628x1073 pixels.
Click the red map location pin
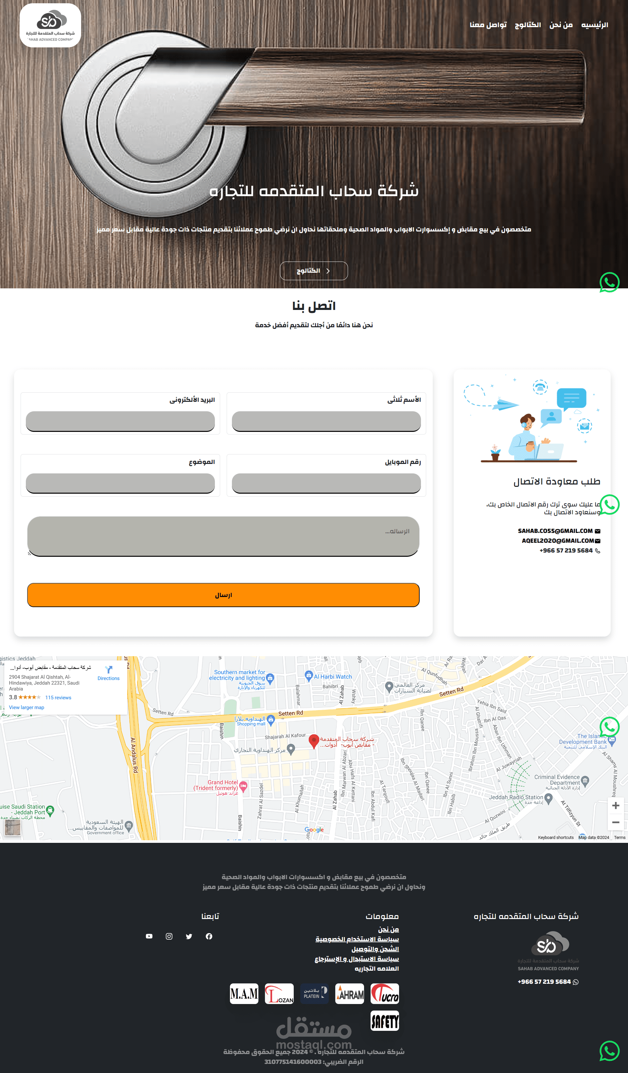tap(314, 741)
